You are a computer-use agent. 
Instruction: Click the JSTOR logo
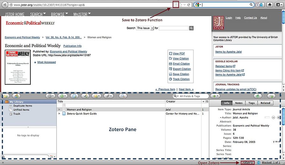pos(218,23)
